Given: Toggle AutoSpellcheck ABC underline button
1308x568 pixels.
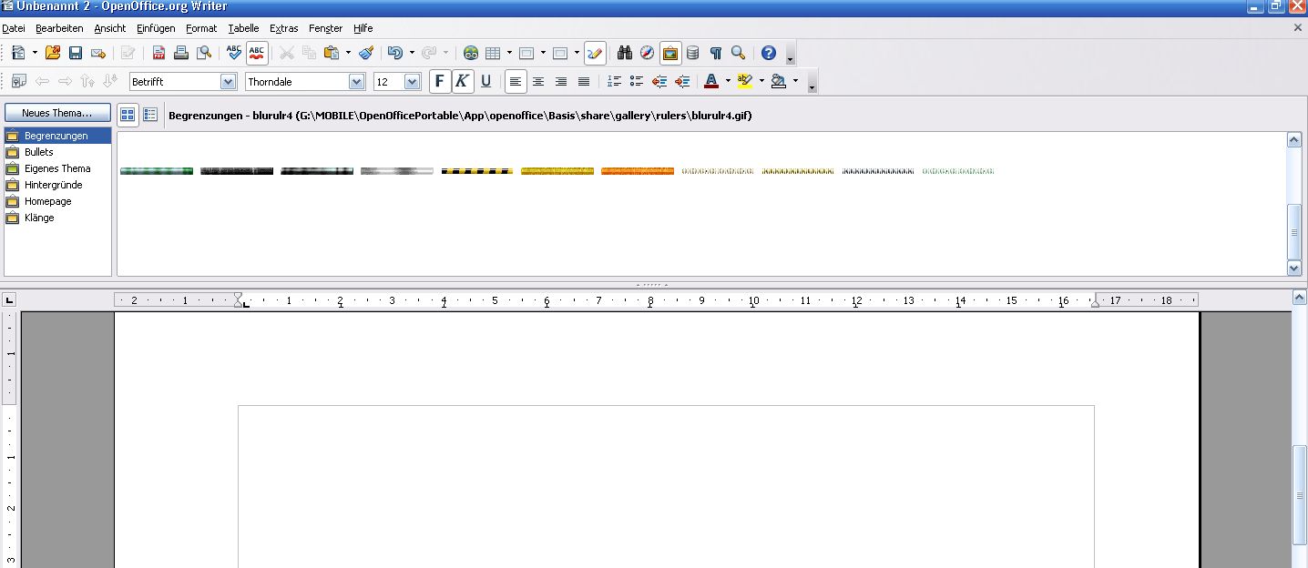Looking at the screenshot, I should (258, 53).
